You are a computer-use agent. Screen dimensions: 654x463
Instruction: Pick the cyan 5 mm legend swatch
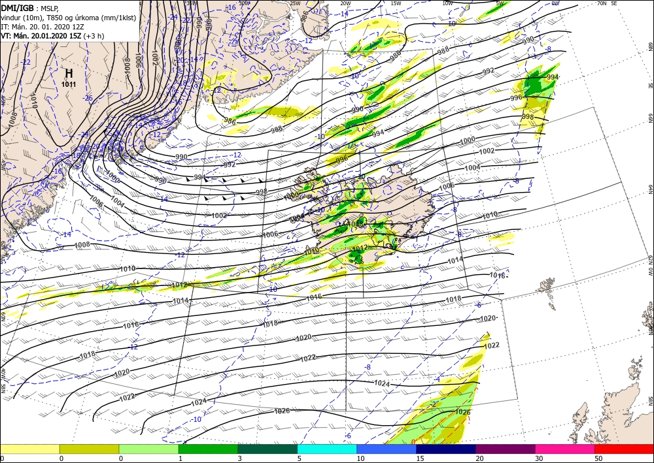(327, 449)
